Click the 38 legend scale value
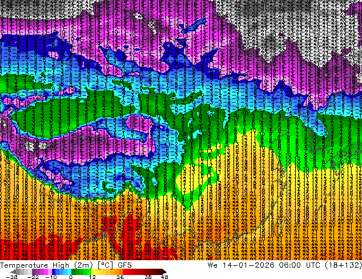This screenshot has height=279, width=362. click(x=148, y=277)
